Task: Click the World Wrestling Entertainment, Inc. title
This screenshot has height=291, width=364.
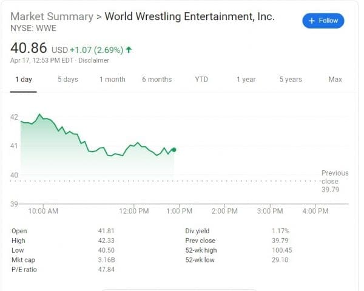Action: [x=189, y=16]
